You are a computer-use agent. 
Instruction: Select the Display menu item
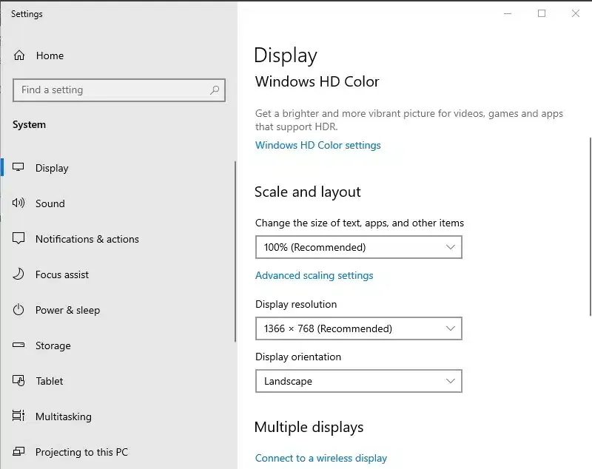[51, 168]
